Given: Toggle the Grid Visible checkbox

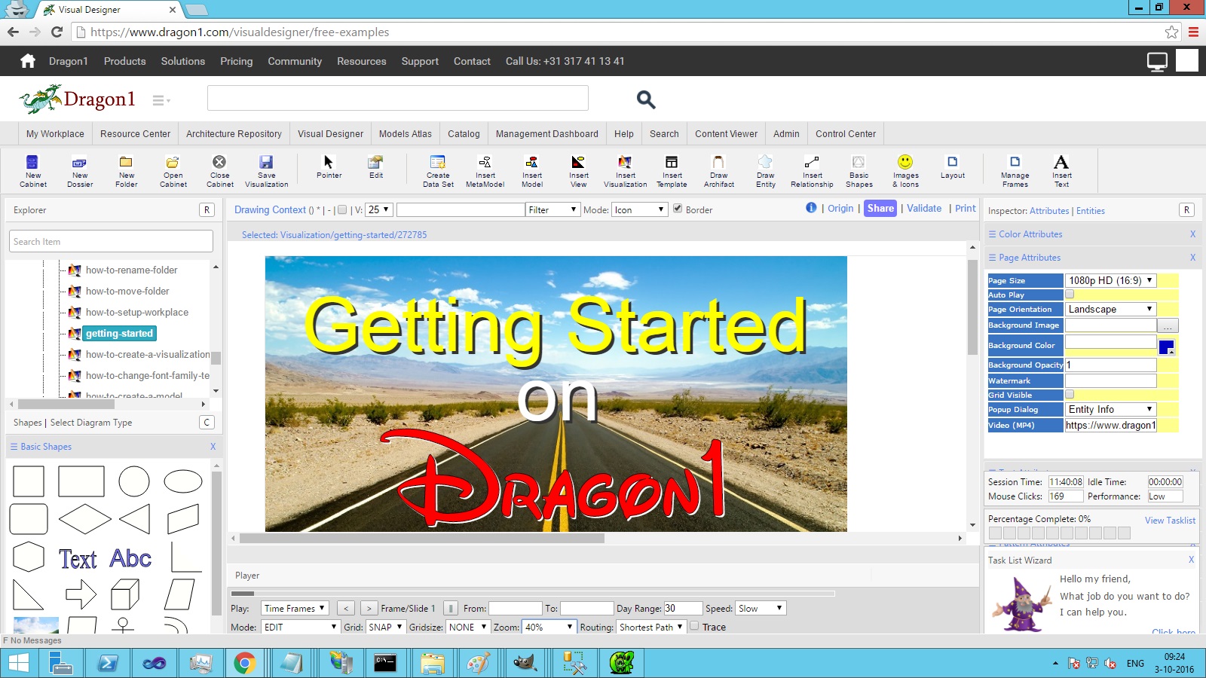Looking at the screenshot, I should tap(1070, 394).
